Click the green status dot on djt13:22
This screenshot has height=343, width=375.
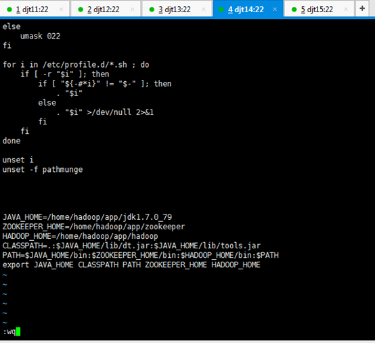[x=152, y=9]
